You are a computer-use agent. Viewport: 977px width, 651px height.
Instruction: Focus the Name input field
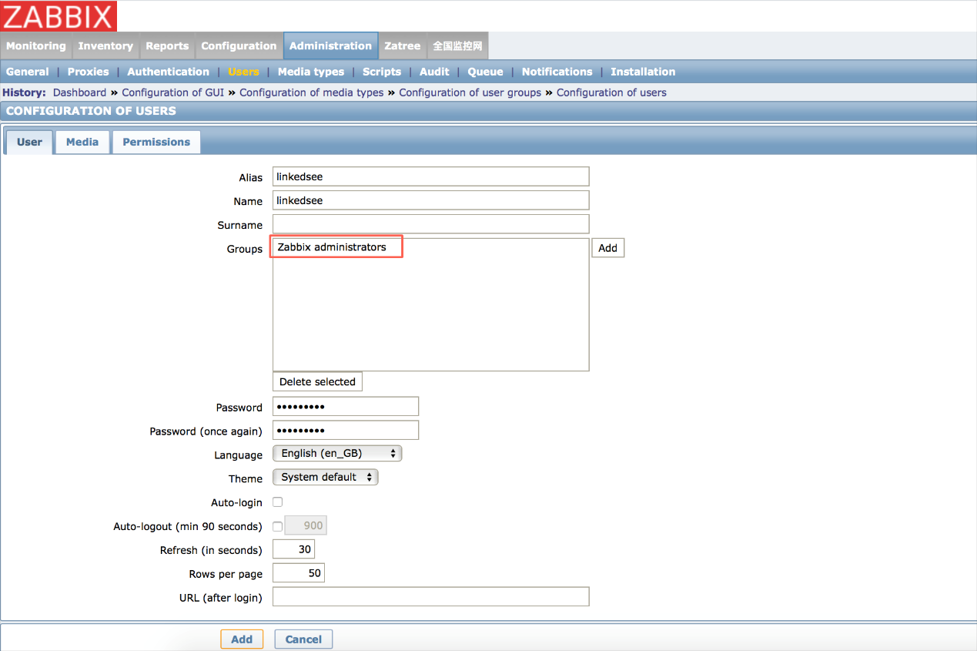431,200
